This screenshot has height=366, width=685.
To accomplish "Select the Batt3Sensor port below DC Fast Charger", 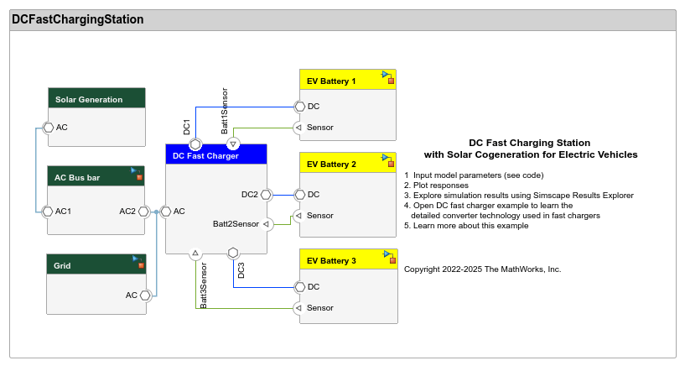I will coord(195,254).
